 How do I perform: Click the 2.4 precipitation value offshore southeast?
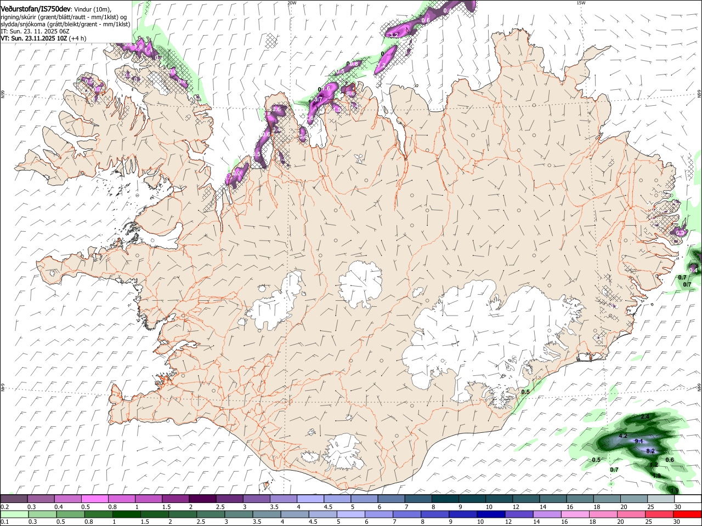coord(645,417)
